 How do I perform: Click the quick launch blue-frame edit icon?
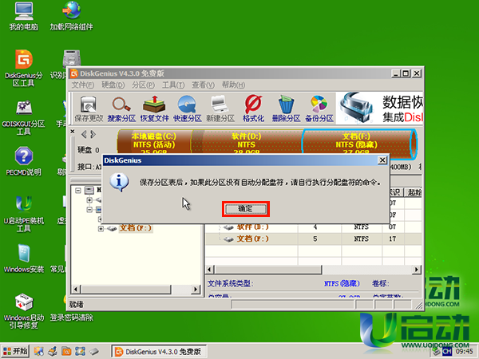(x=80, y=351)
